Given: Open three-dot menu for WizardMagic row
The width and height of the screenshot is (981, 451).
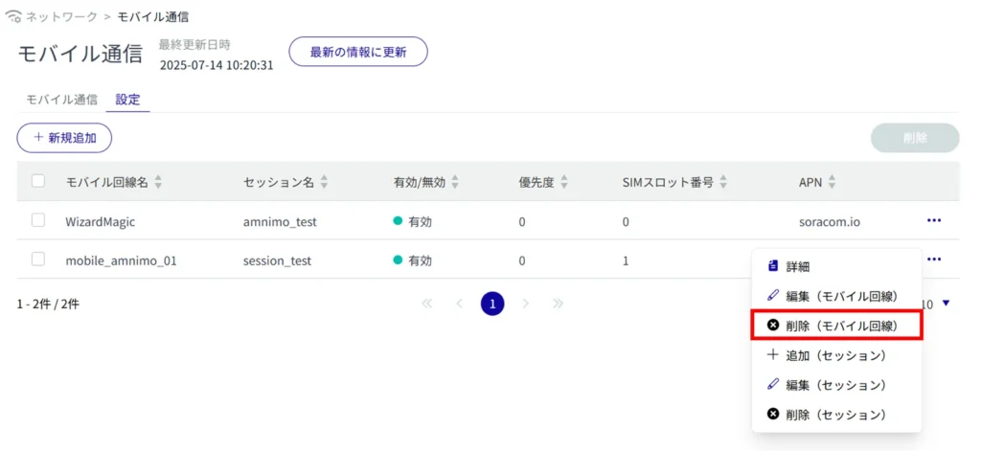Looking at the screenshot, I should coord(933,220).
